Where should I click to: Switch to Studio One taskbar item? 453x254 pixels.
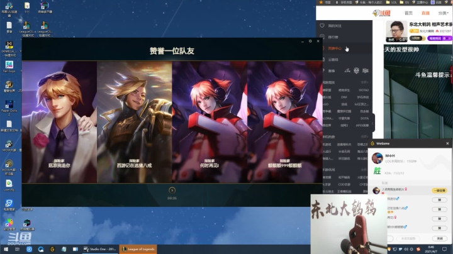[100, 249]
